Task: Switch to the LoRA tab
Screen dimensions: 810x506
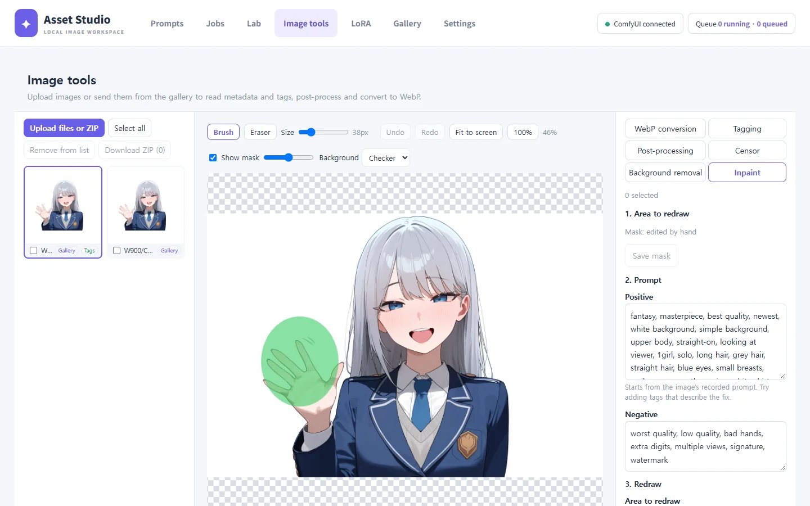Action: click(361, 23)
